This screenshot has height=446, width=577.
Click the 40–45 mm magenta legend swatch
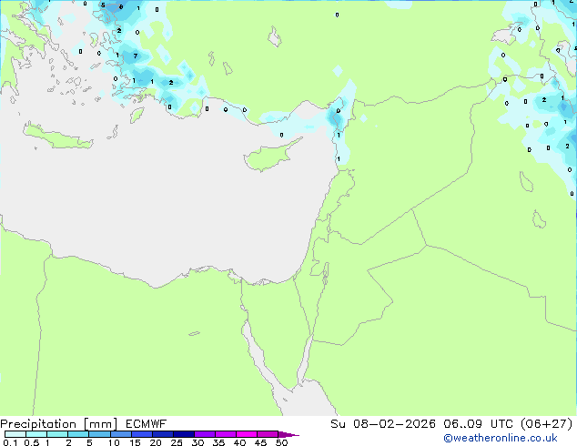point(247,434)
